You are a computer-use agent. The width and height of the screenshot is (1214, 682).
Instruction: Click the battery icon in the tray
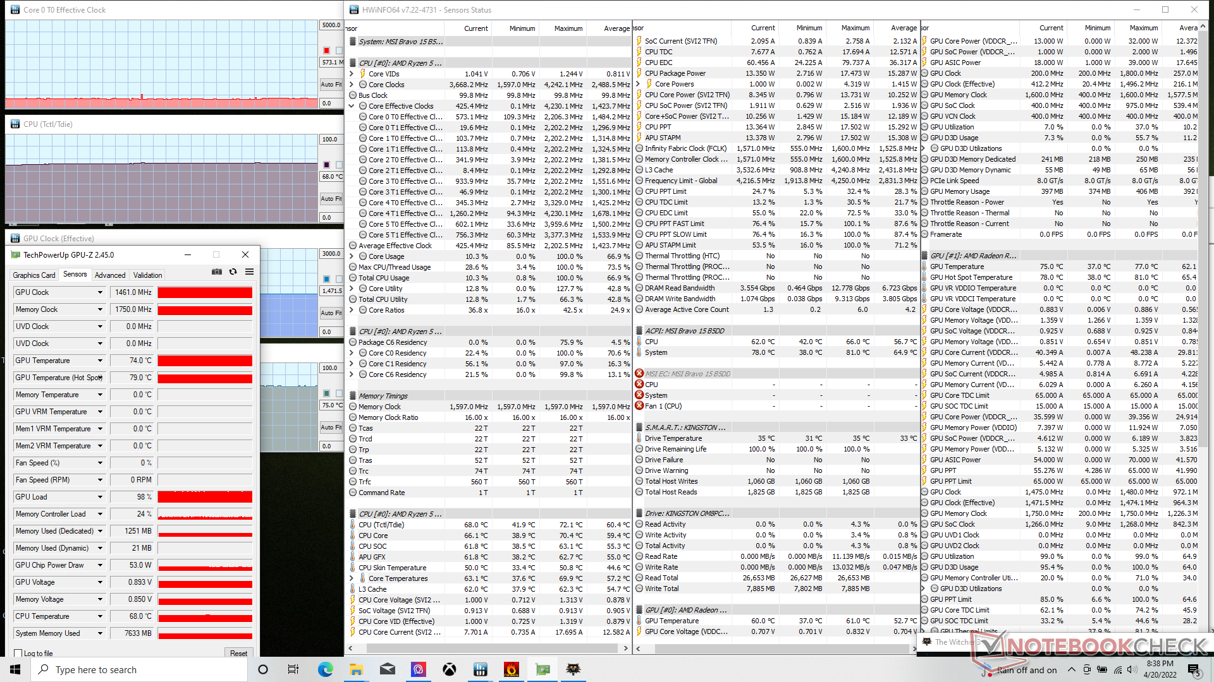click(x=1102, y=669)
